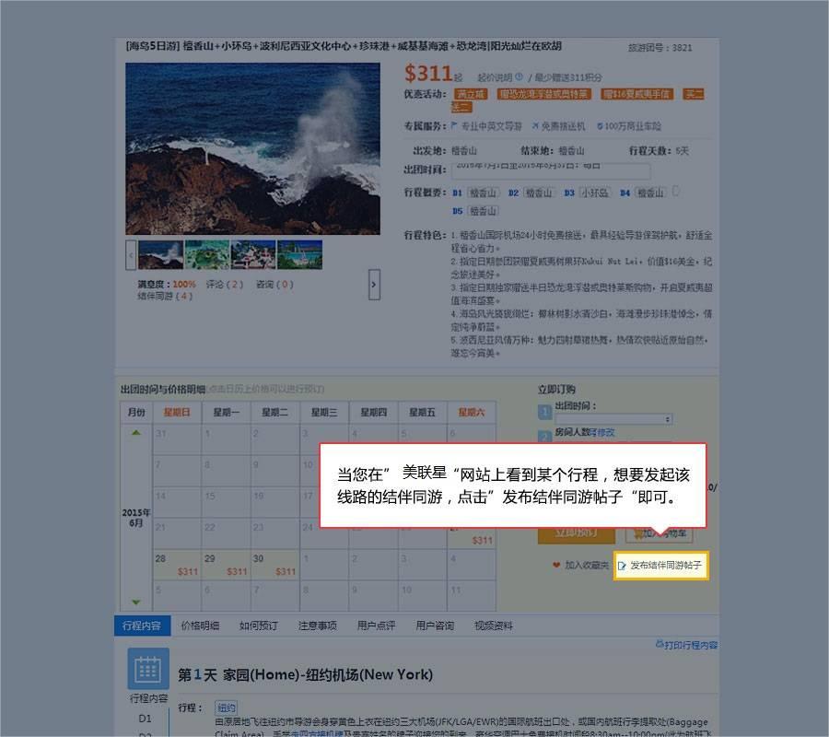829x737 pixels.
Task: Click the 发布结伴同游帖子 link
Action: 666,565
